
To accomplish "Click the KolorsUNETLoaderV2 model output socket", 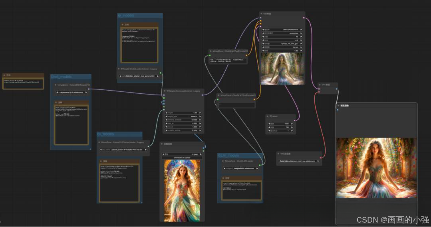I will pos(89,89).
